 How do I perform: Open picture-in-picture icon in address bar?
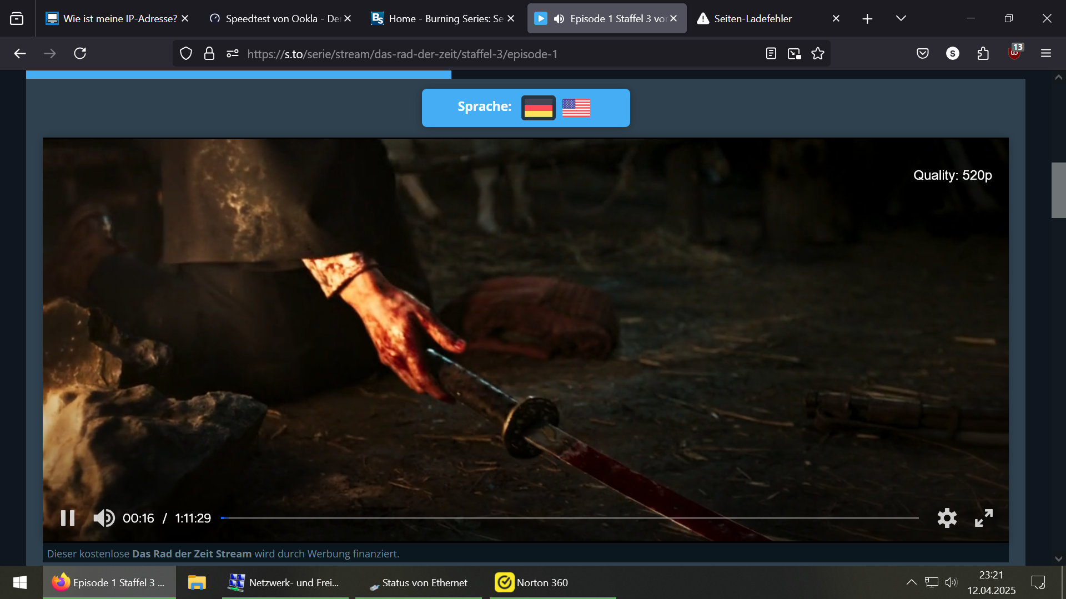(x=795, y=53)
